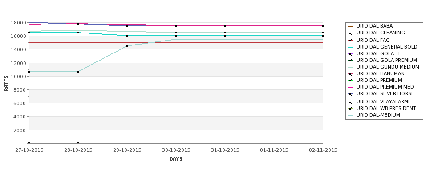The width and height of the screenshot is (434, 191).
Task: Click the 01-11-2015 x-axis date label
Action: [274, 150]
